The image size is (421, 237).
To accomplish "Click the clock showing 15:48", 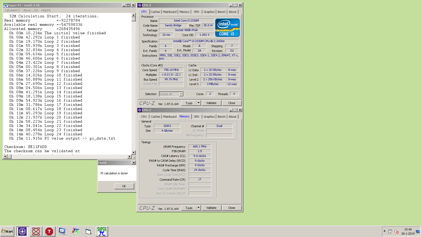I will pos(408,229).
